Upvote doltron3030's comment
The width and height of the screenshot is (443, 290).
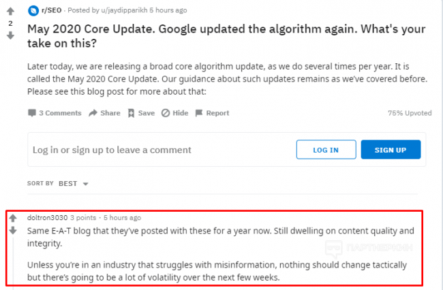point(12,219)
